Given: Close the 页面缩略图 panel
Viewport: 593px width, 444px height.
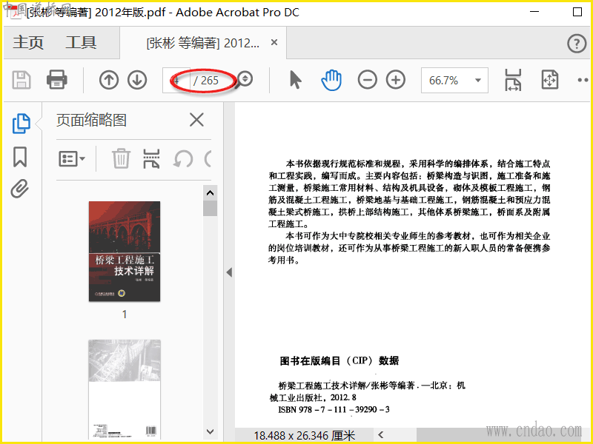Looking at the screenshot, I should pyautogui.click(x=196, y=120).
